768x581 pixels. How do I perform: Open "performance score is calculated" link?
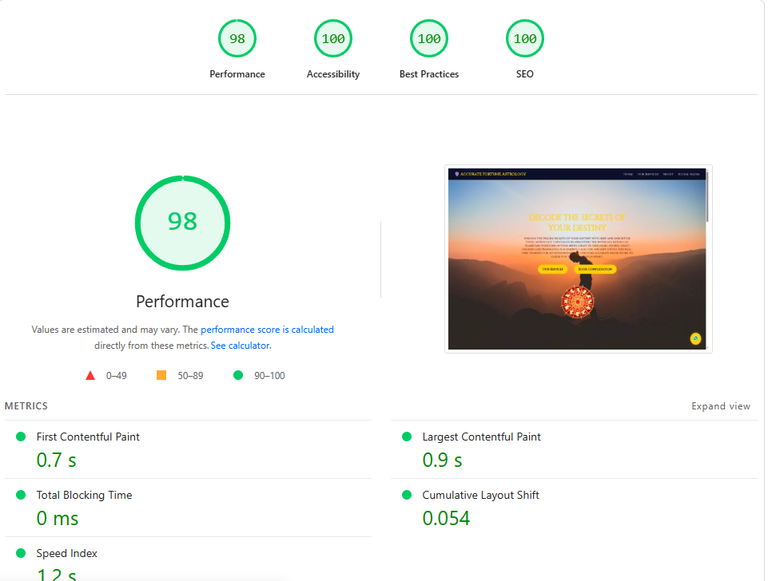coord(267,330)
